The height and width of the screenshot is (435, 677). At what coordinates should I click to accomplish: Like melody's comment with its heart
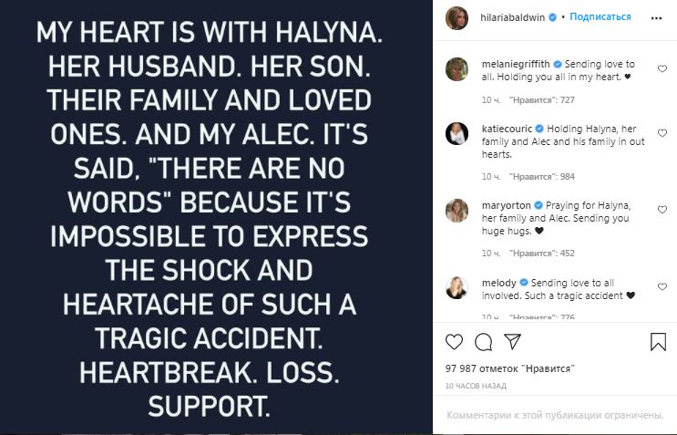662,284
